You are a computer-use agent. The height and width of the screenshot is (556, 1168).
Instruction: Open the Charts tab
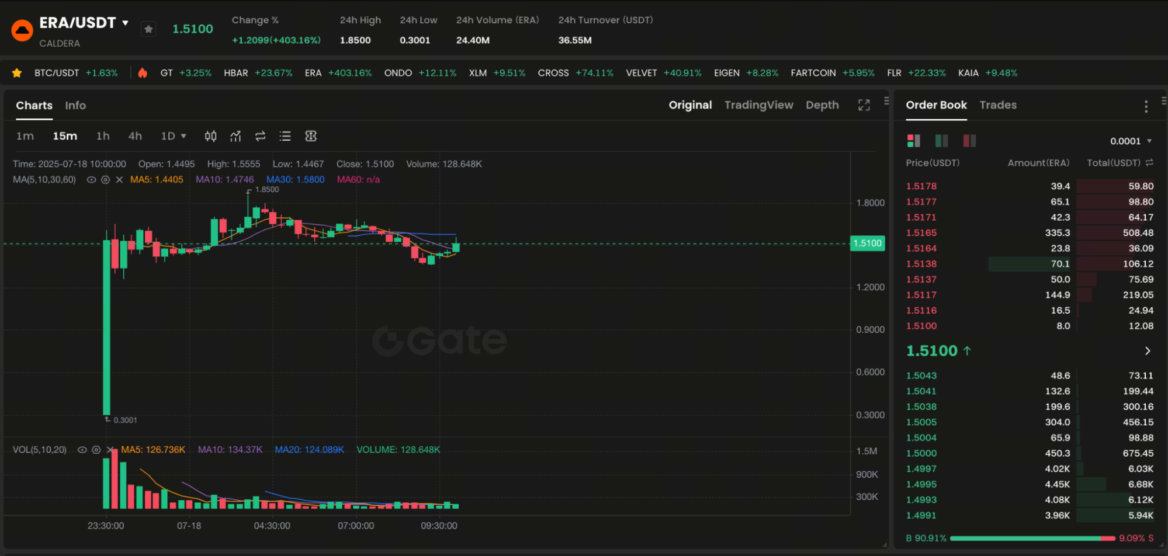(34, 106)
